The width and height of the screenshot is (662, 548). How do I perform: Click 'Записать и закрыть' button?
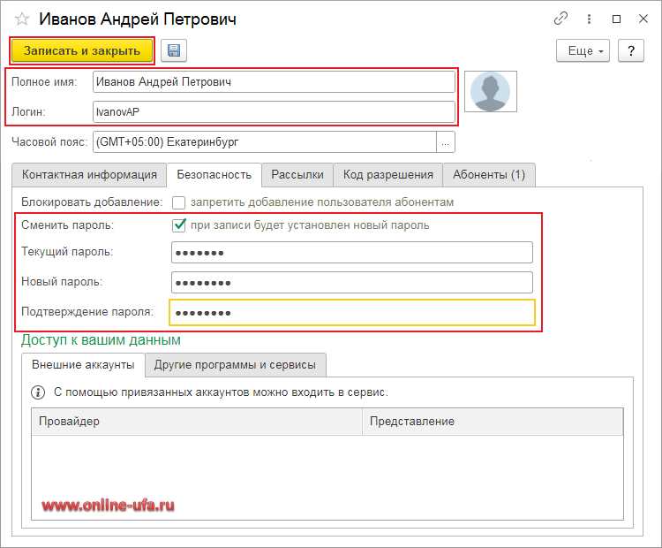[x=82, y=50]
